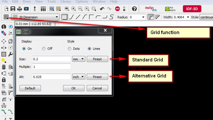Open the Options menu

[x=82, y=1]
